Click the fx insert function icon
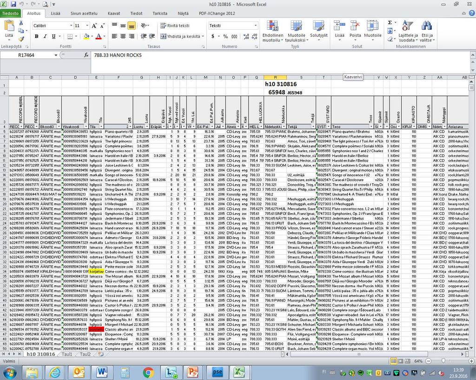The width and height of the screenshot is (476, 380). (86, 55)
